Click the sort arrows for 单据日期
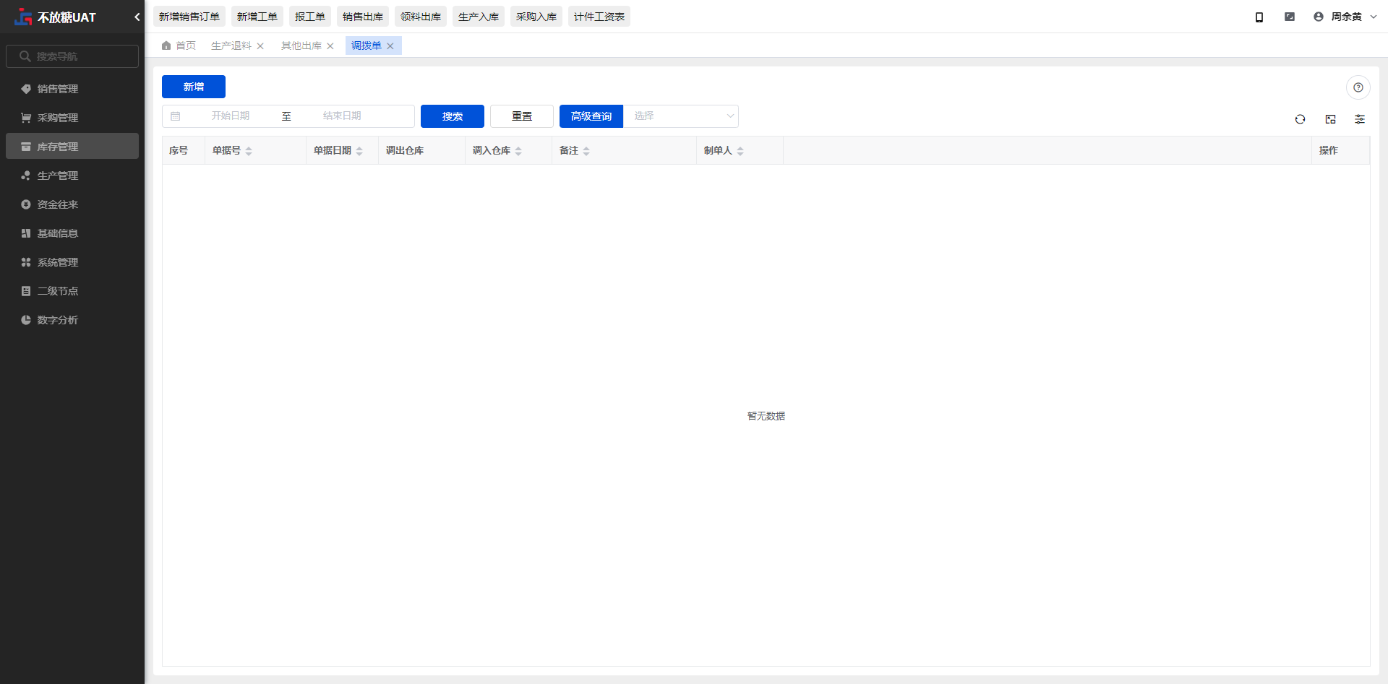The height and width of the screenshot is (684, 1388). pos(359,151)
